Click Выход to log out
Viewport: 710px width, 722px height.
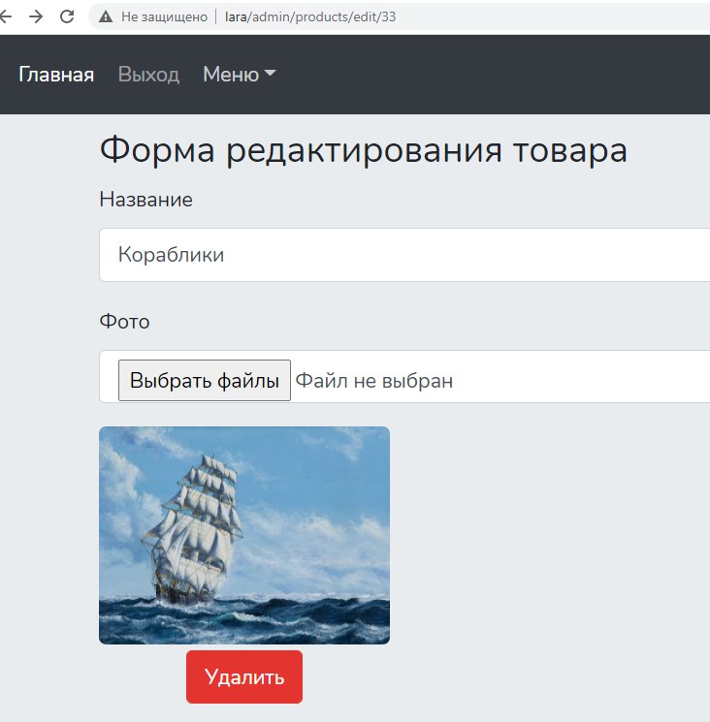tap(148, 74)
